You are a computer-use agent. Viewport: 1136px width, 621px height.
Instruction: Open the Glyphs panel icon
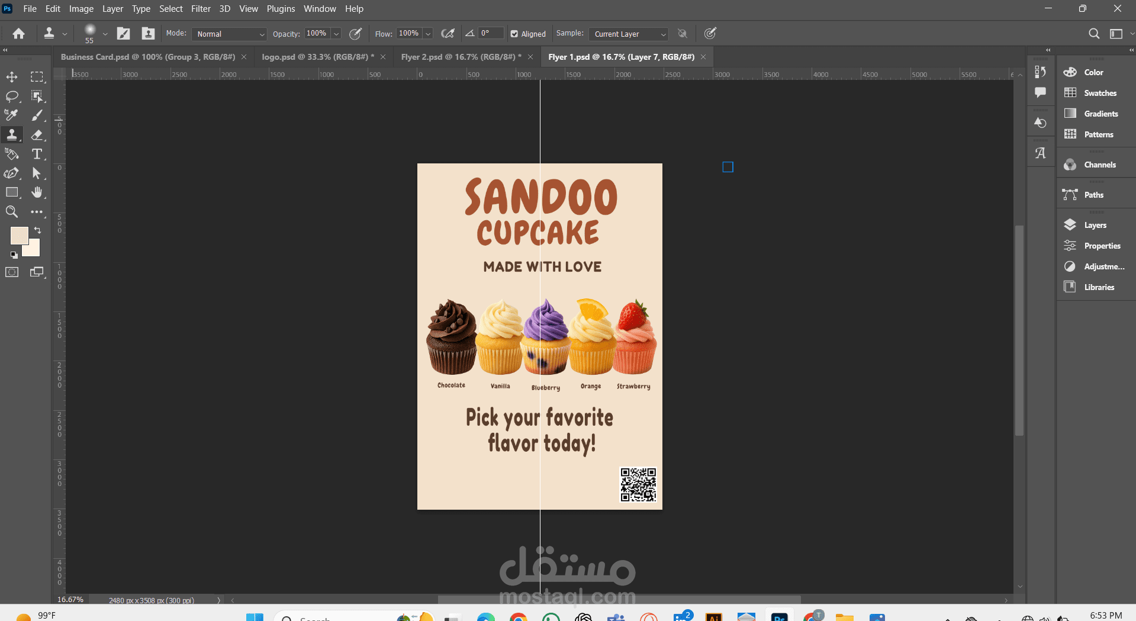[1040, 153]
